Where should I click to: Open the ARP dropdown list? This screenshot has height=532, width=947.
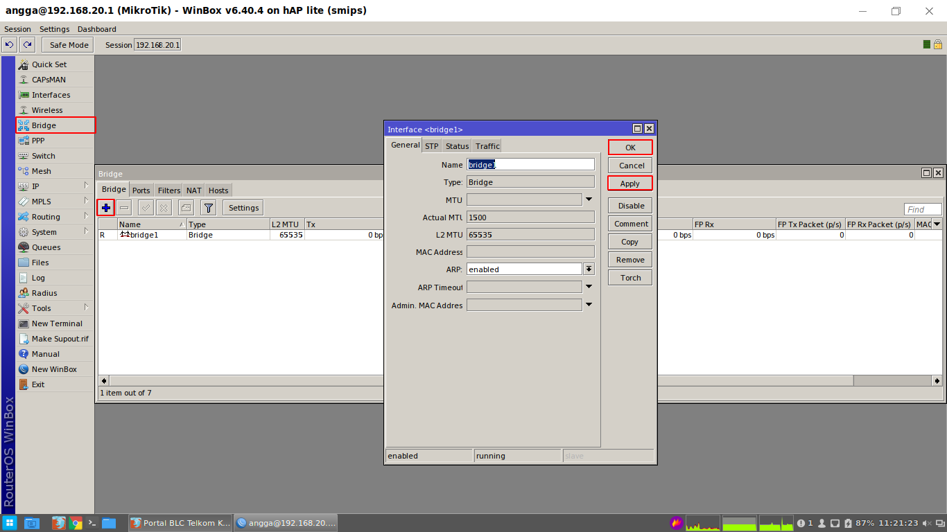point(589,269)
